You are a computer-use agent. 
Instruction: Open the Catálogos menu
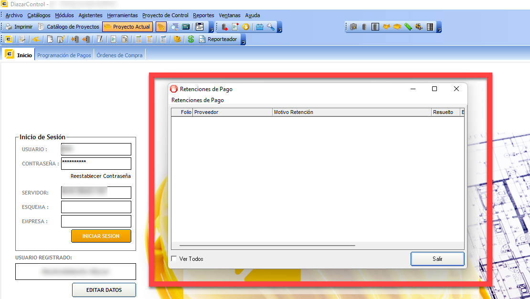tap(39, 15)
